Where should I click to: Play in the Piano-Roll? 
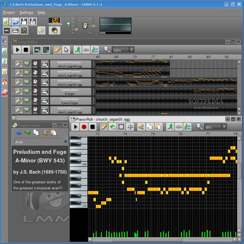coord(76,127)
